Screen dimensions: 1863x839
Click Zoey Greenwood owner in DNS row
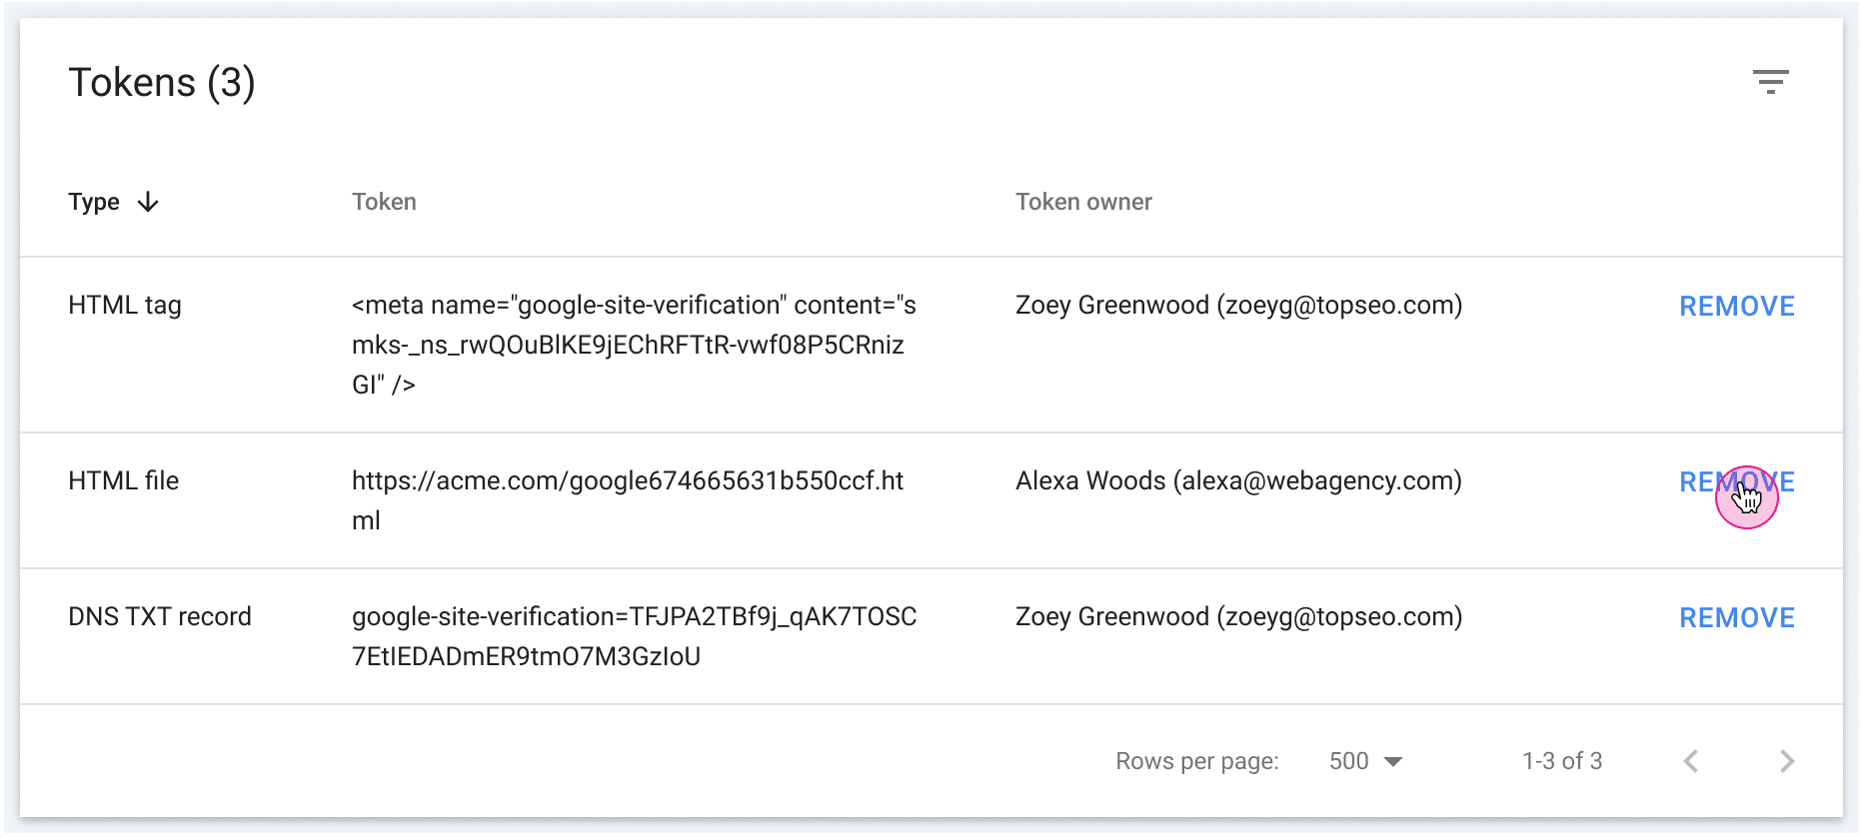click(1238, 617)
